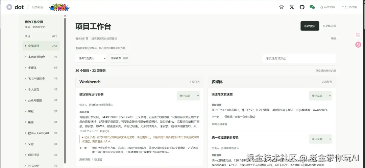Select 多媒体 project in sidebar
This screenshot has width=365, height=168.
pos(41,67)
